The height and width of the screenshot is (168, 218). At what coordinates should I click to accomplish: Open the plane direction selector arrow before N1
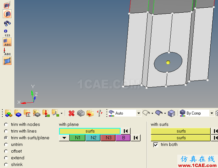64,138
